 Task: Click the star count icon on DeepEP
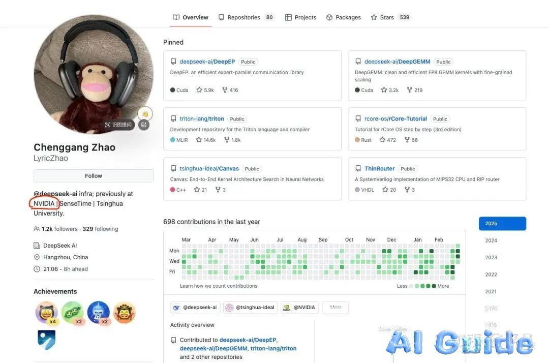tap(199, 90)
